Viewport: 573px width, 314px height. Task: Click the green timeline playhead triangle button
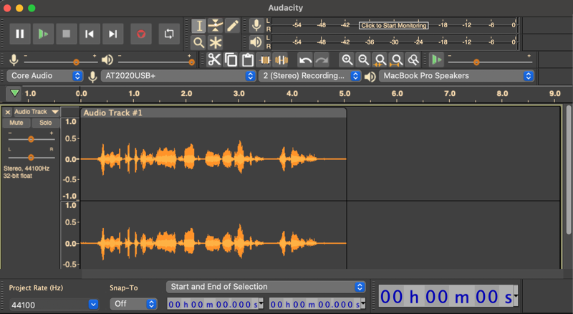(14, 93)
